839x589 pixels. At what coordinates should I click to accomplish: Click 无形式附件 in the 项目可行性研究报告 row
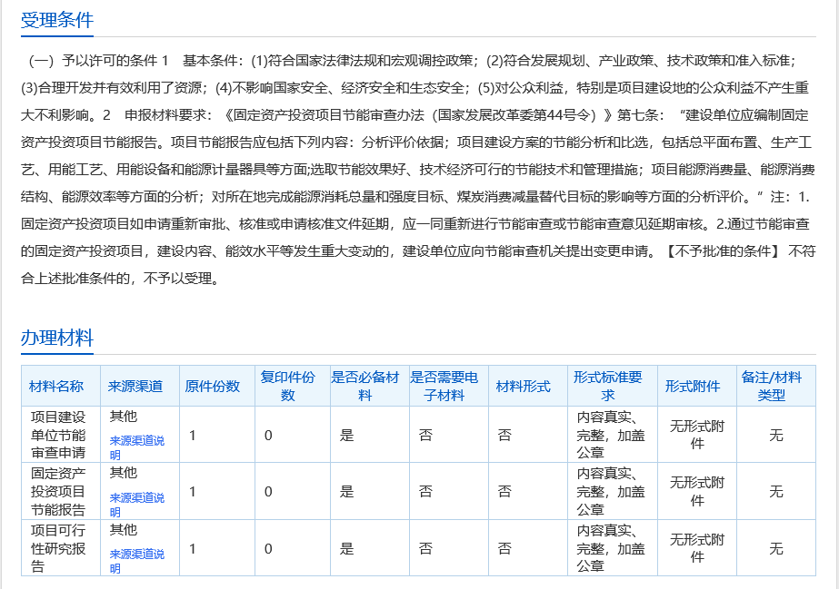[697, 548]
